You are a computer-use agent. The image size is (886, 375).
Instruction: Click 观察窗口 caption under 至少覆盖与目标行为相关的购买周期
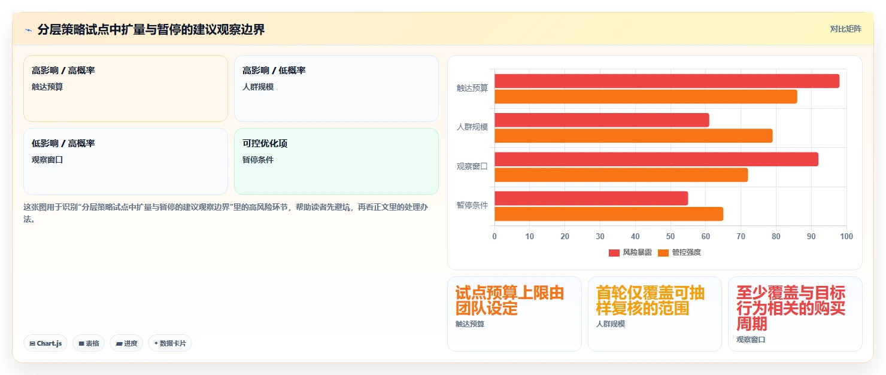click(x=751, y=340)
